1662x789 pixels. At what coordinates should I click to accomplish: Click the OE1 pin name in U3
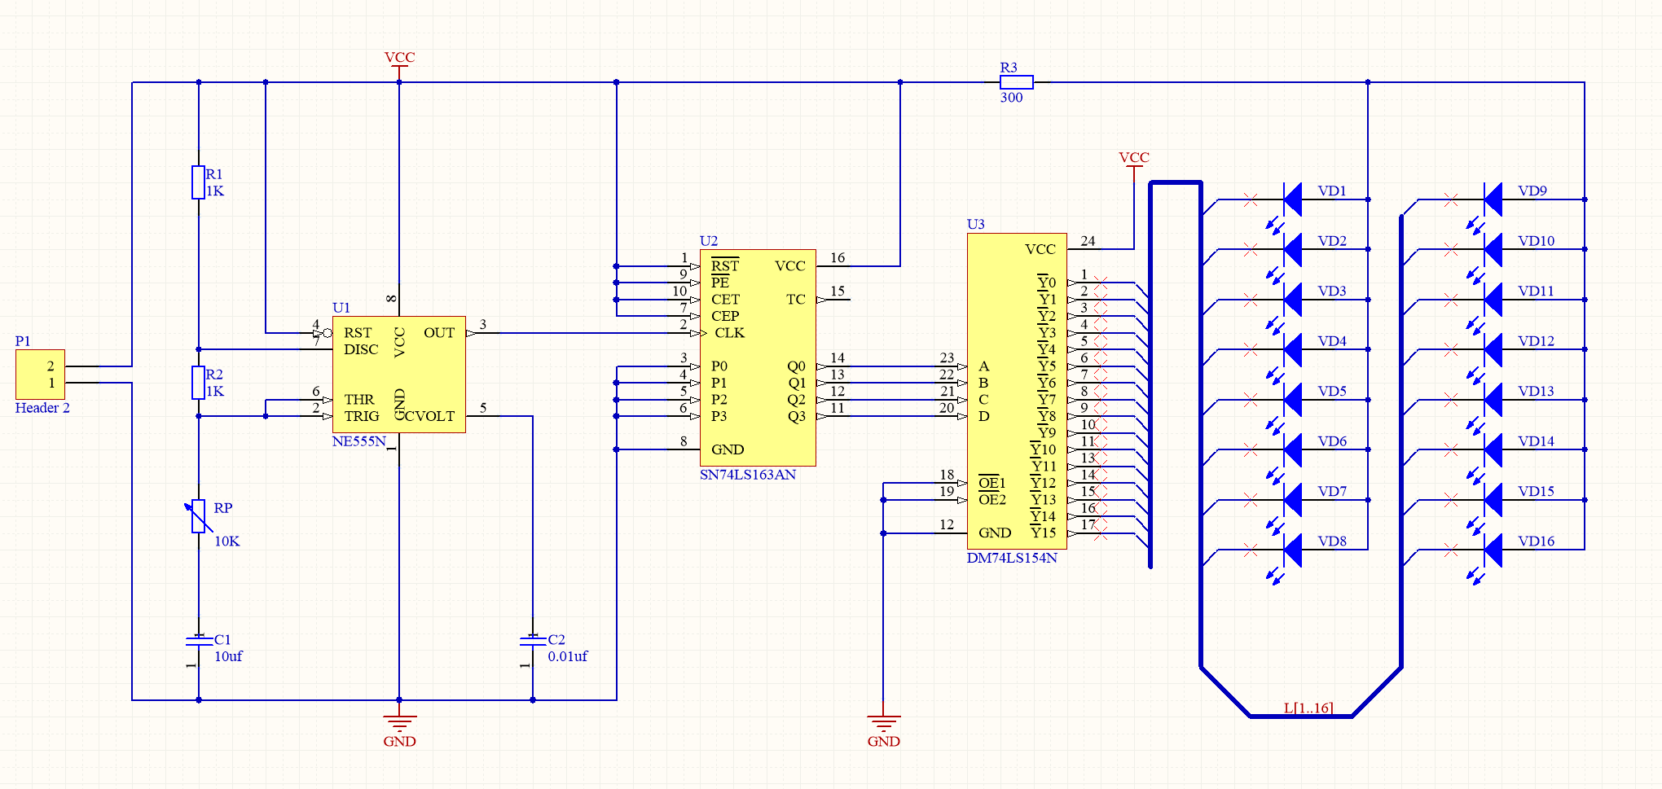pos(991,483)
